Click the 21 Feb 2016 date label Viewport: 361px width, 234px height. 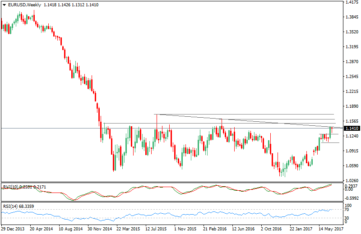[216, 229]
